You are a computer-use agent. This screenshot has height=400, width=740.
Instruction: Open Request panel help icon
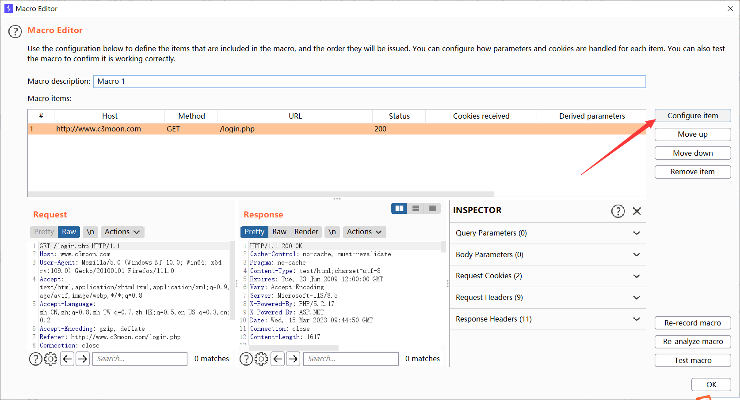coord(35,359)
